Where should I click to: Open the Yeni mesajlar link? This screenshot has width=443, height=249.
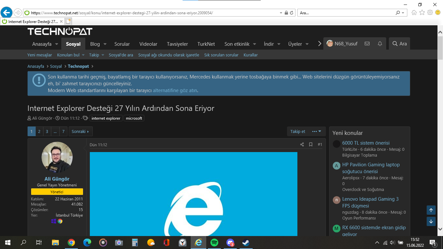coord(40,55)
